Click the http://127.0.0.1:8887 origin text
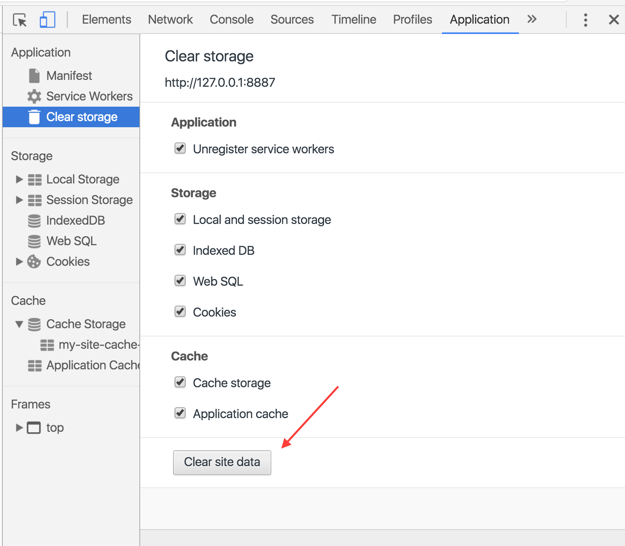Viewport: 625px width, 546px height. coord(220,82)
